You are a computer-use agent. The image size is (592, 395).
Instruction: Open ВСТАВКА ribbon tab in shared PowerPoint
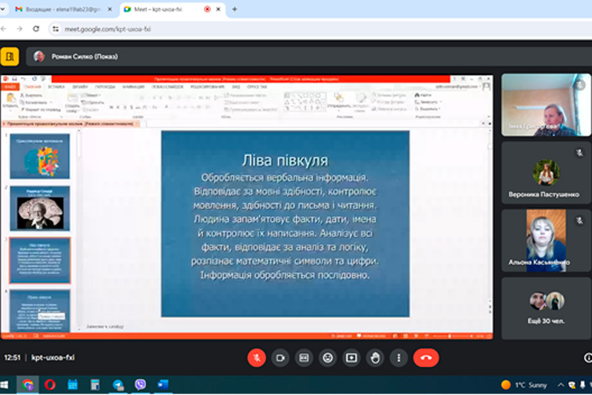(57, 87)
